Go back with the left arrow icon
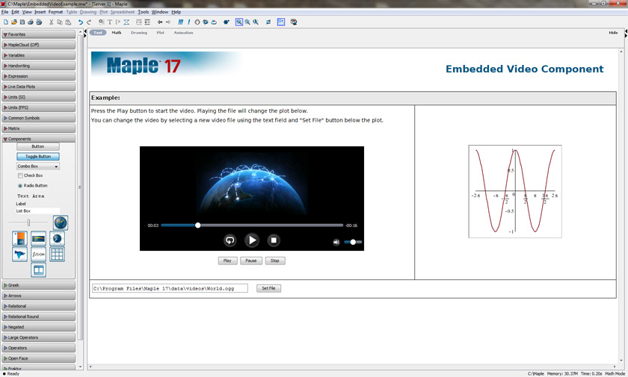 [160, 22]
